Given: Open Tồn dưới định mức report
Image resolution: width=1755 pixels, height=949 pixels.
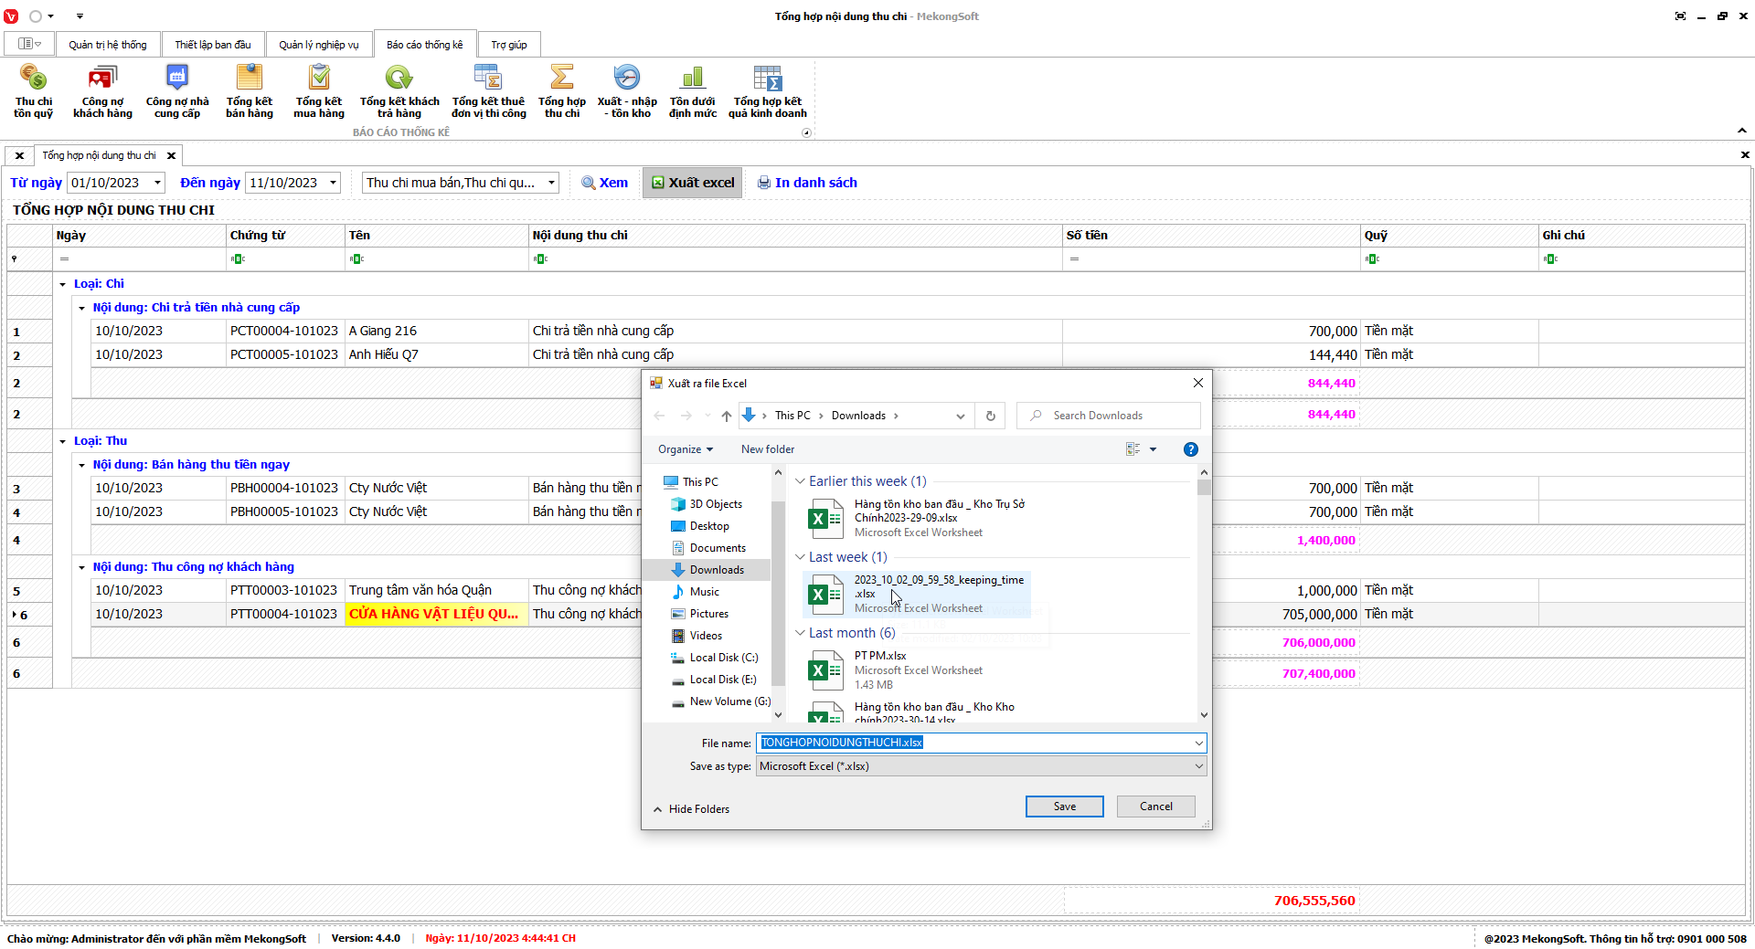Looking at the screenshot, I should (692, 91).
